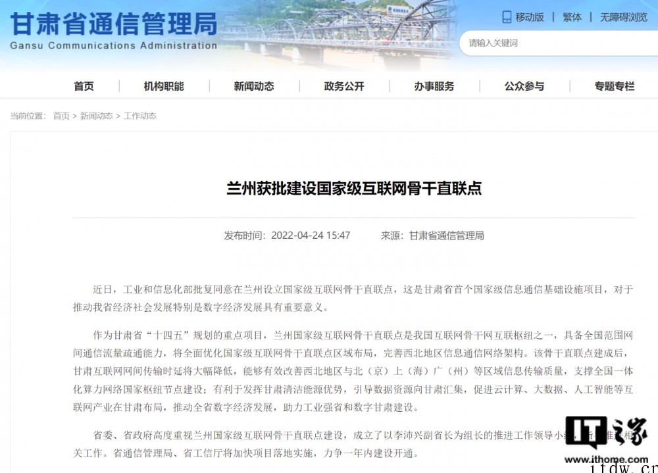Screen dimensions: 658x473
Task: Click the Gansu Communications Administration subtitle
Action: [113, 45]
